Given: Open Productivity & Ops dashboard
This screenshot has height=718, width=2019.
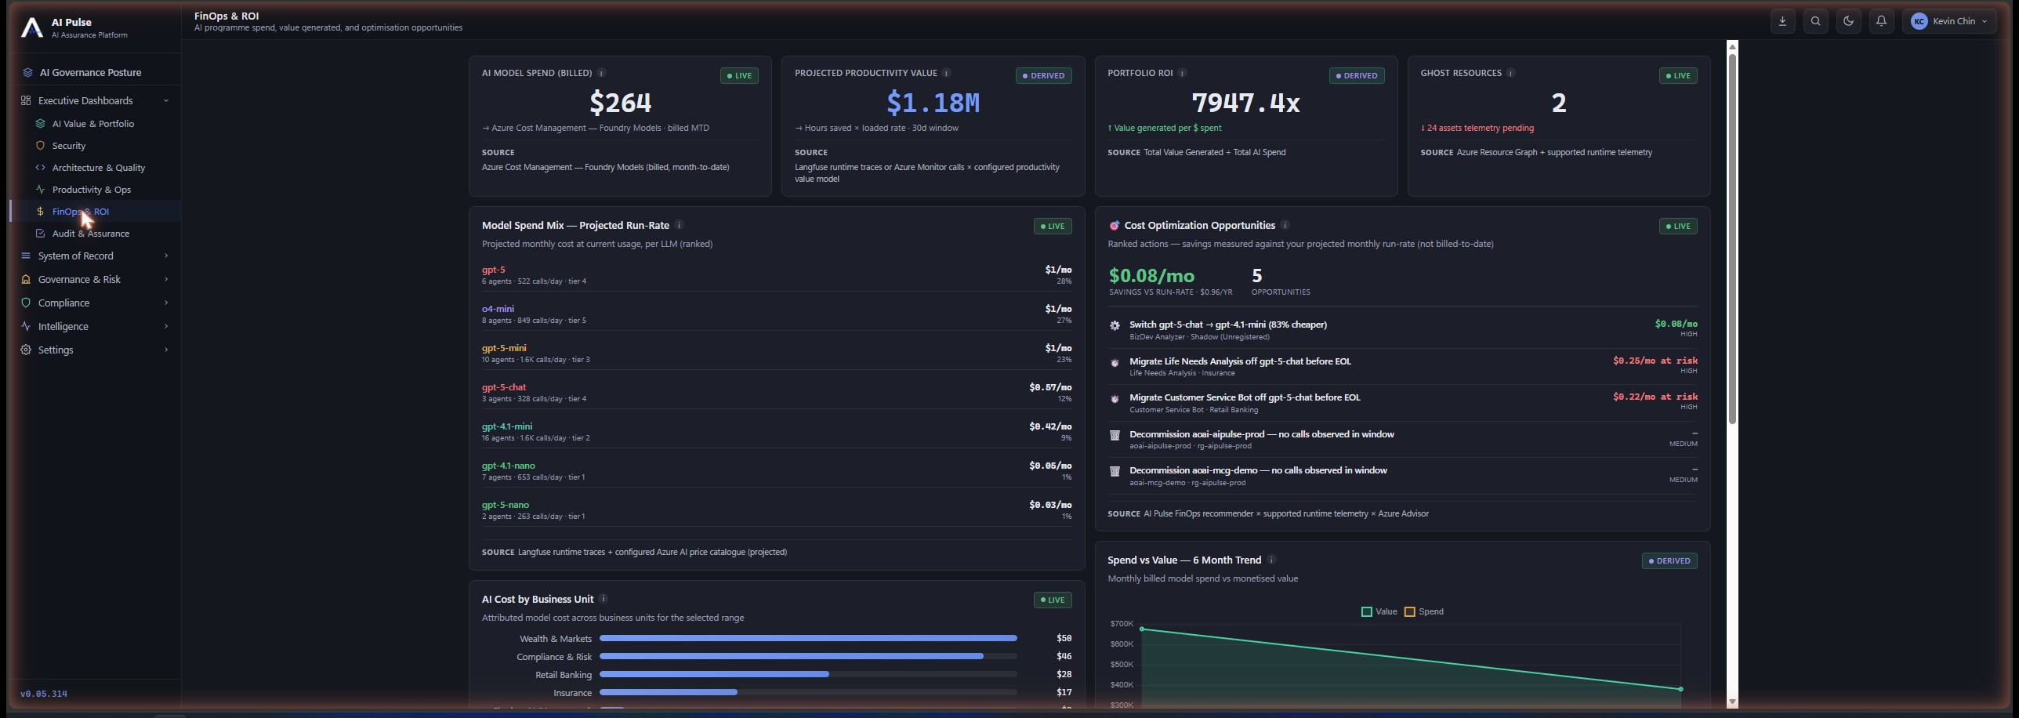Looking at the screenshot, I should [91, 190].
